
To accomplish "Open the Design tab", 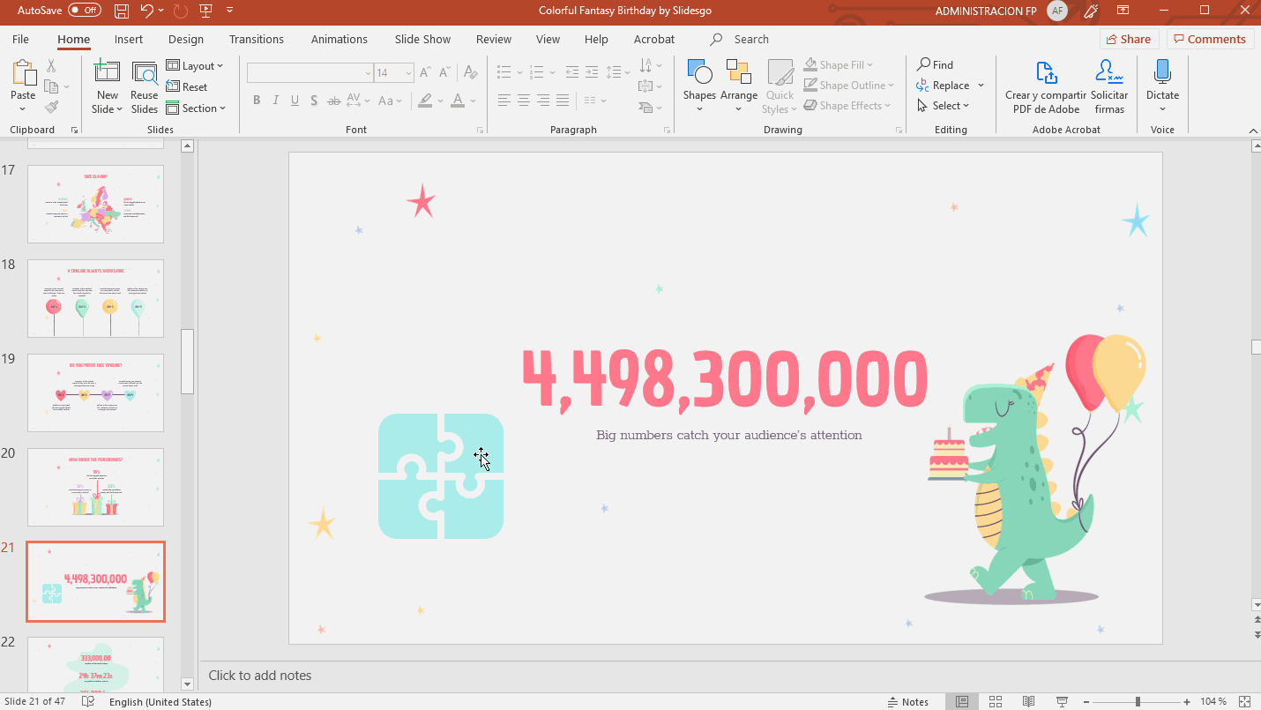I will click(x=185, y=40).
